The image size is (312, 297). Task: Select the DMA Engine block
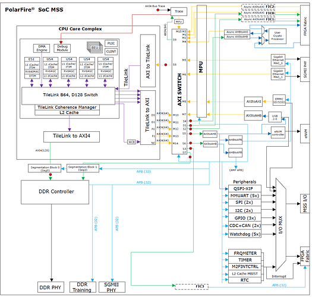point(42,48)
